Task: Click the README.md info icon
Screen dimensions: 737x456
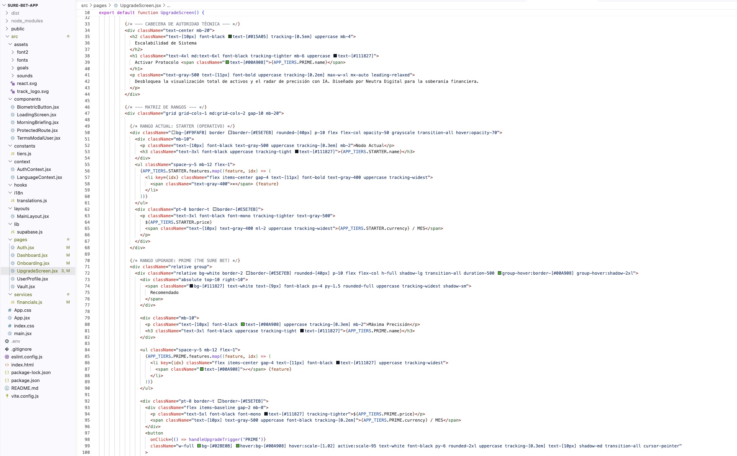Action: [x=7, y=388]
